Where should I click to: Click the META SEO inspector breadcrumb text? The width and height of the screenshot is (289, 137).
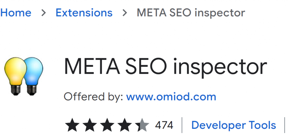coord(191,13)
